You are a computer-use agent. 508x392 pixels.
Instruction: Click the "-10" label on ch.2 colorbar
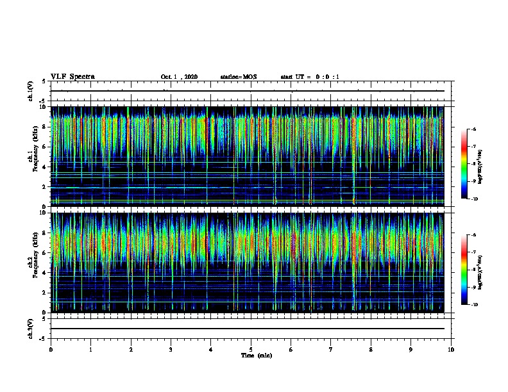tap(474, 305)
